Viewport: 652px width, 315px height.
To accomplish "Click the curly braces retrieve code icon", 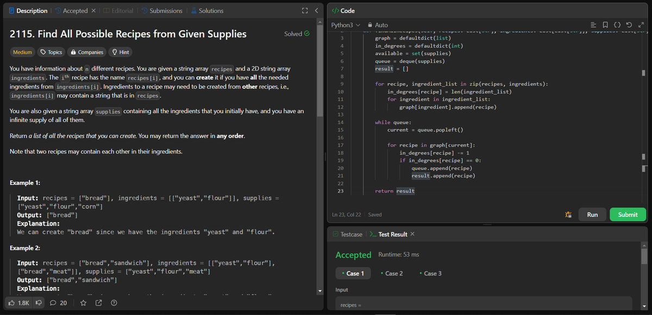I will click(618, 25).
